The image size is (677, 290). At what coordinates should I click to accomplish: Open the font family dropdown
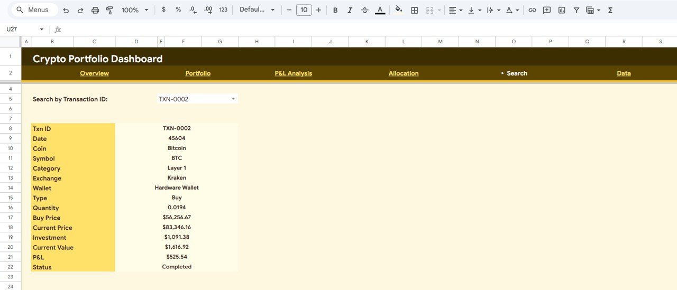point(257,10)
